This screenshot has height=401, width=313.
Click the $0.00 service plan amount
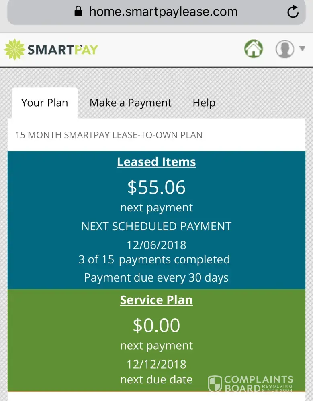(156, 325)
